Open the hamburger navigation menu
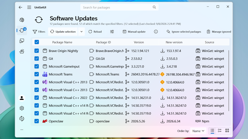 coord(29,7)
